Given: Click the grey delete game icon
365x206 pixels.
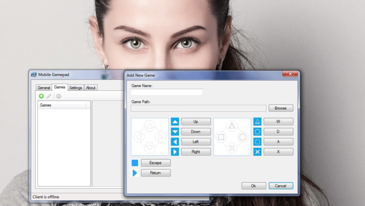Looking at the screenshot, I should (58, 96).
